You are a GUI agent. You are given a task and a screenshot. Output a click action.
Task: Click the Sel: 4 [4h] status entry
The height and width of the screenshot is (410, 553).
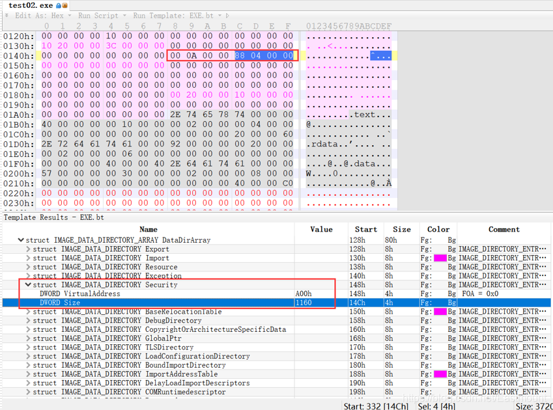[x=436, y=406]
